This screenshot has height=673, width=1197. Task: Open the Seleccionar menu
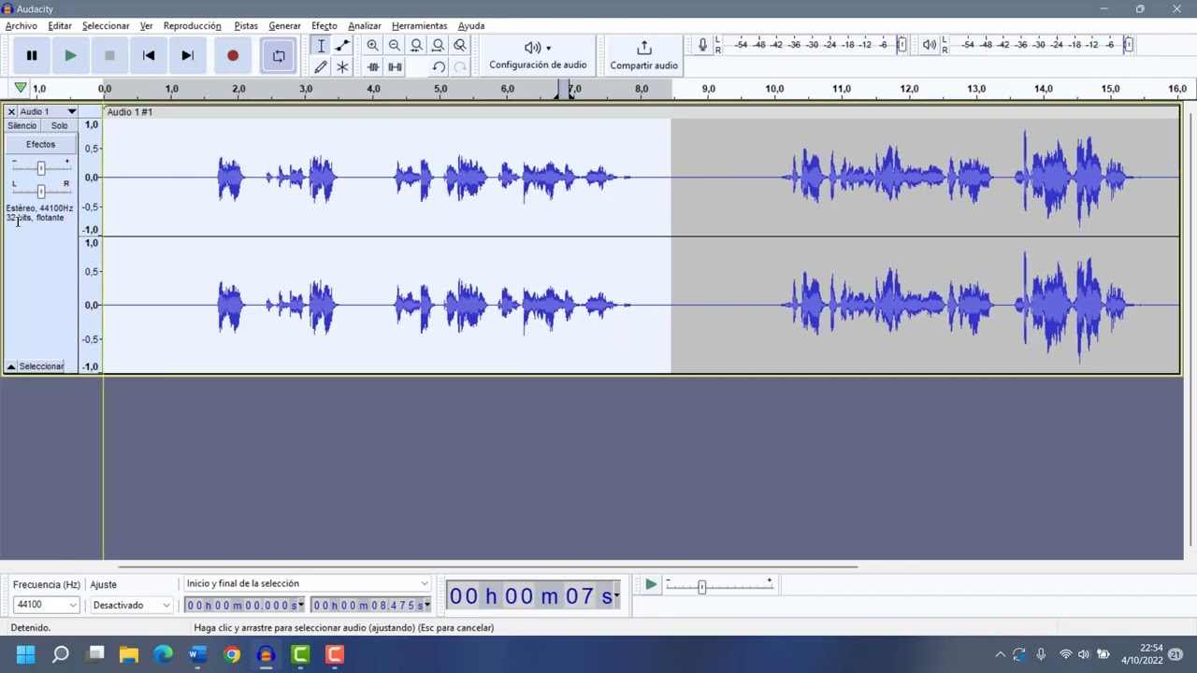106,26
